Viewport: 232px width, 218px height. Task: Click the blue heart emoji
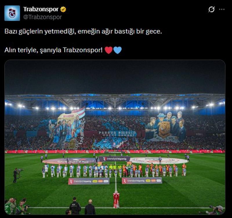point(118,50)
